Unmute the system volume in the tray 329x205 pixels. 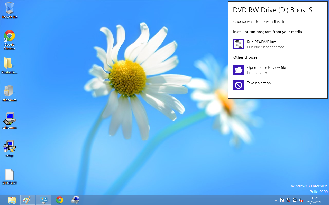[300, 200]
